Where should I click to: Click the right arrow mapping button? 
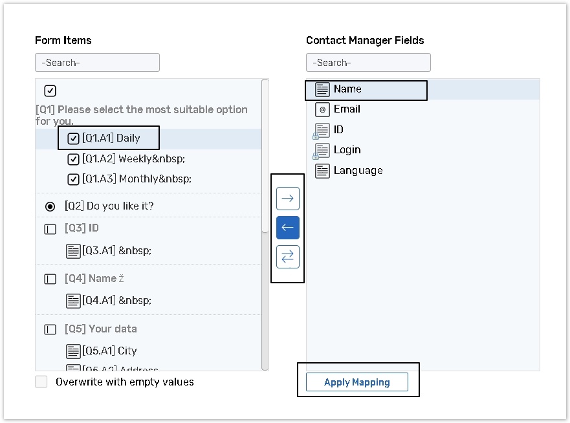click(288, 199)
